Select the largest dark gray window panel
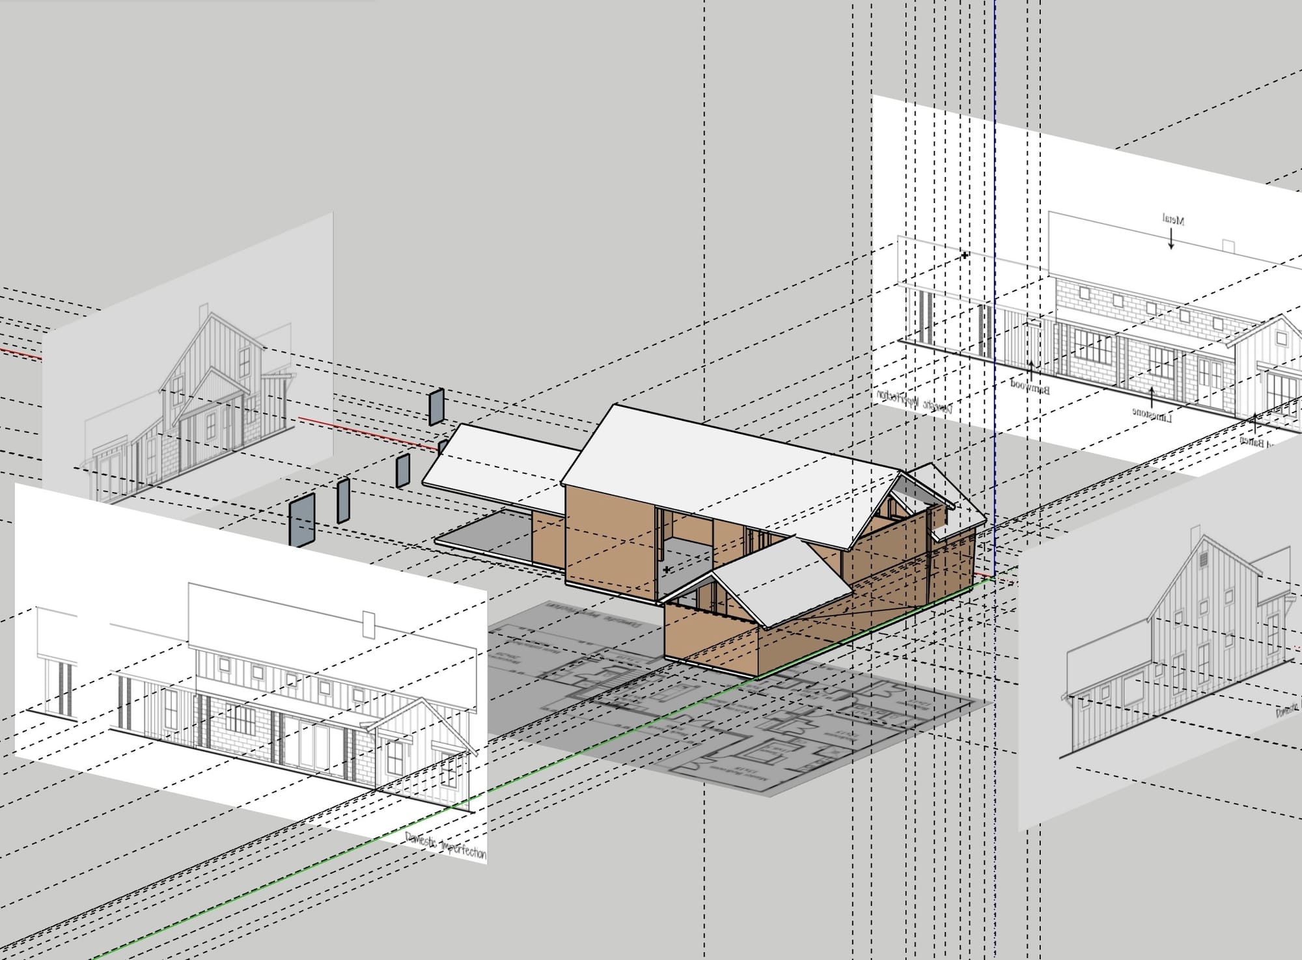 click(x=302, y=520)
